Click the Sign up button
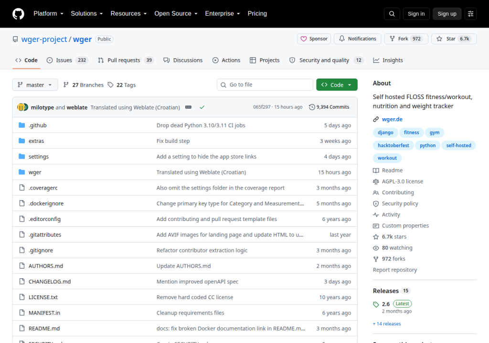The height and width of the screenshot is (343, 489). click(447, 14)
